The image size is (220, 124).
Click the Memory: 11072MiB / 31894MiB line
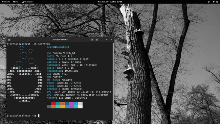pos(67,98)
